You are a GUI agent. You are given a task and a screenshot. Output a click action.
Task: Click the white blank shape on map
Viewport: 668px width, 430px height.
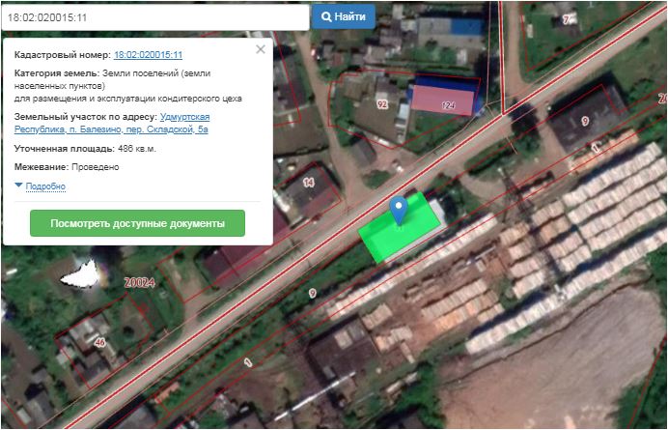tap(80, 276)
